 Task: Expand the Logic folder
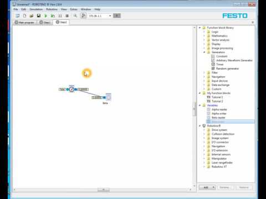click(x=204, y=32)
